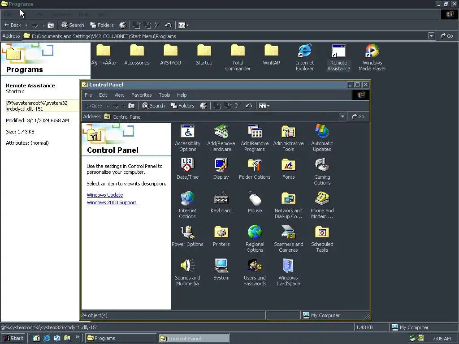Toggle Folders pane in Control Panel toolbar
459x344 pixels.
pyautogui.click(x=183, y=106)
